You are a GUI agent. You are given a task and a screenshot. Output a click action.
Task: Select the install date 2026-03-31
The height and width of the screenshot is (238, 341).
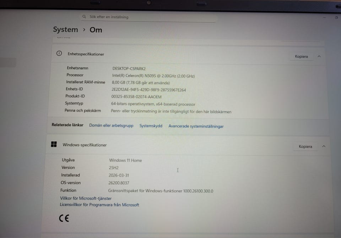click(x=119, y=175)
